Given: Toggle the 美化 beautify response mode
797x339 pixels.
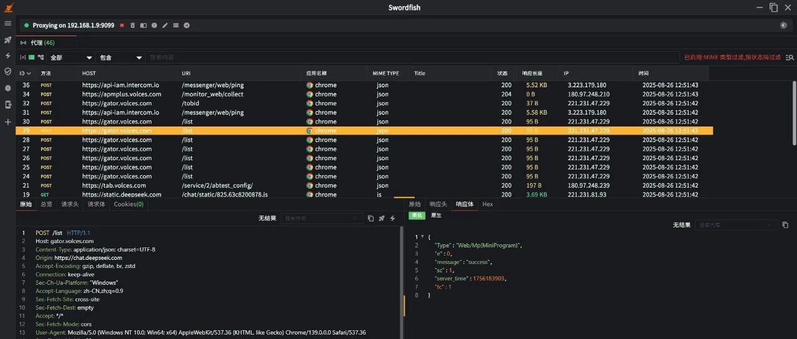Looking at the screenshot, I should [x=417, y=216].
